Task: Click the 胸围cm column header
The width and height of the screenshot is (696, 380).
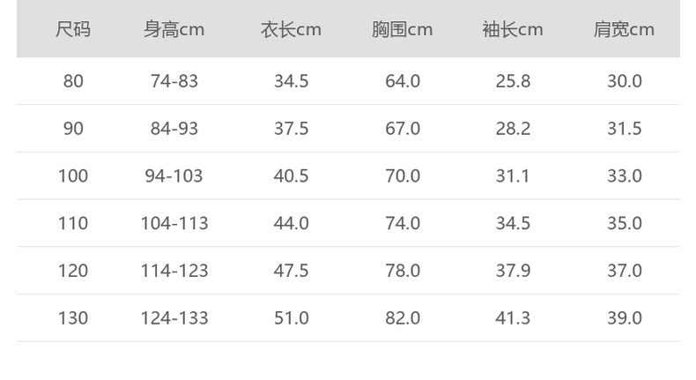Action: click(402, 30)
